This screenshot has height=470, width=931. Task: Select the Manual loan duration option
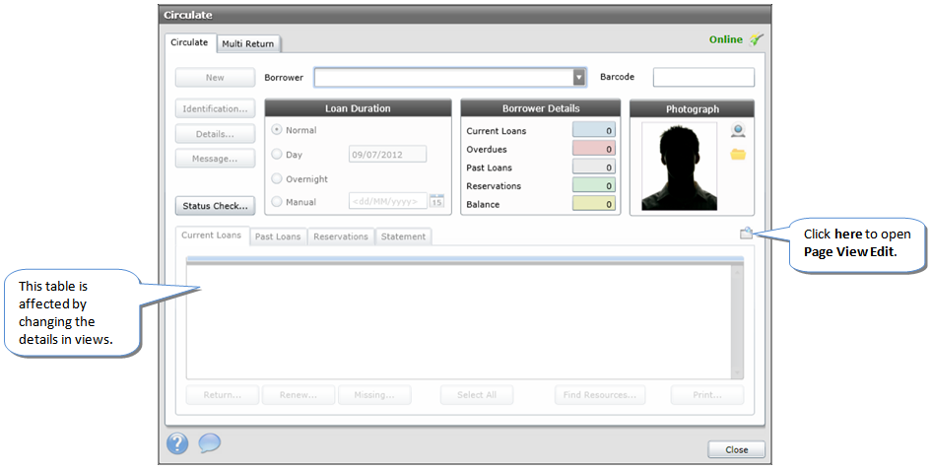point(277,202)
